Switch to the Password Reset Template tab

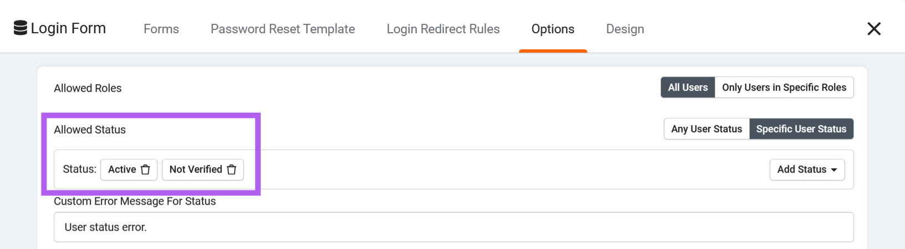283,29
